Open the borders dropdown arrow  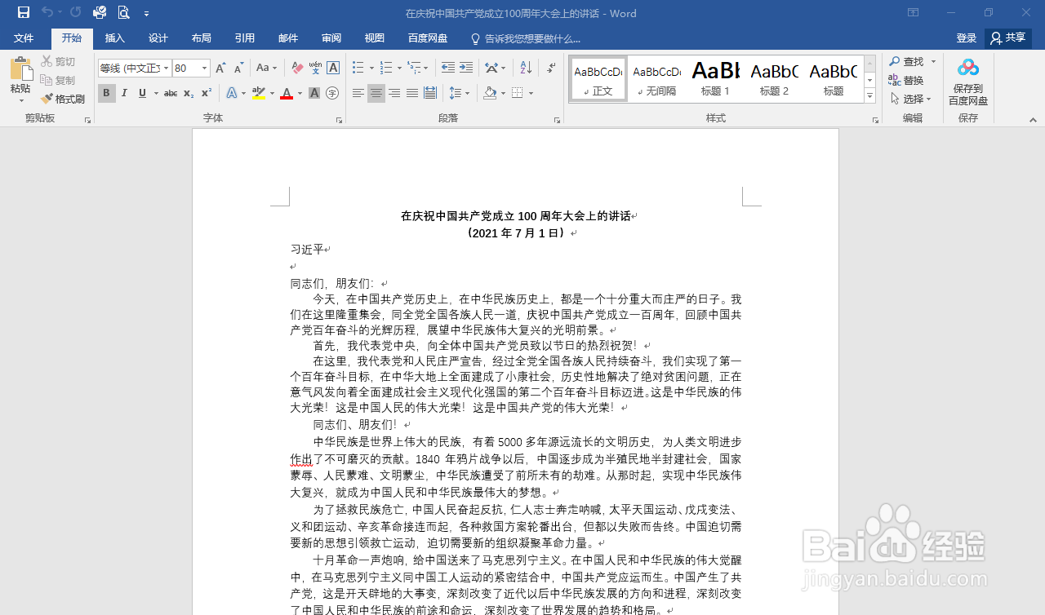[530, 93]
